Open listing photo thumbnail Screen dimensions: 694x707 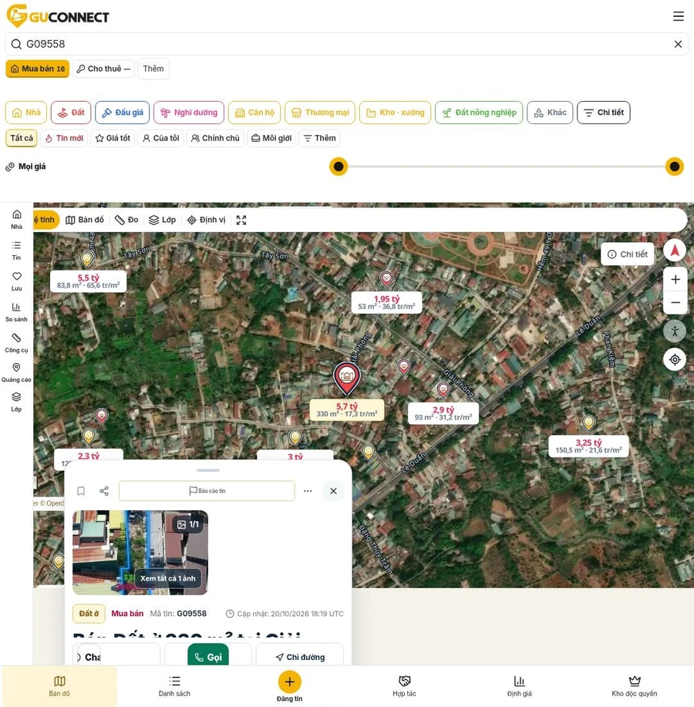pyautogui.click(x=140, y=553)
